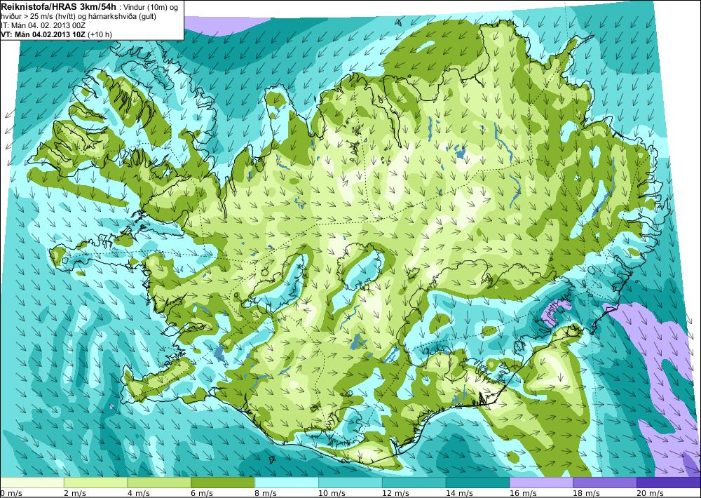Click the light purple 16–18 m/s legend swatch
The height and width of the screenshot is (498, 701).
(541, 483)
